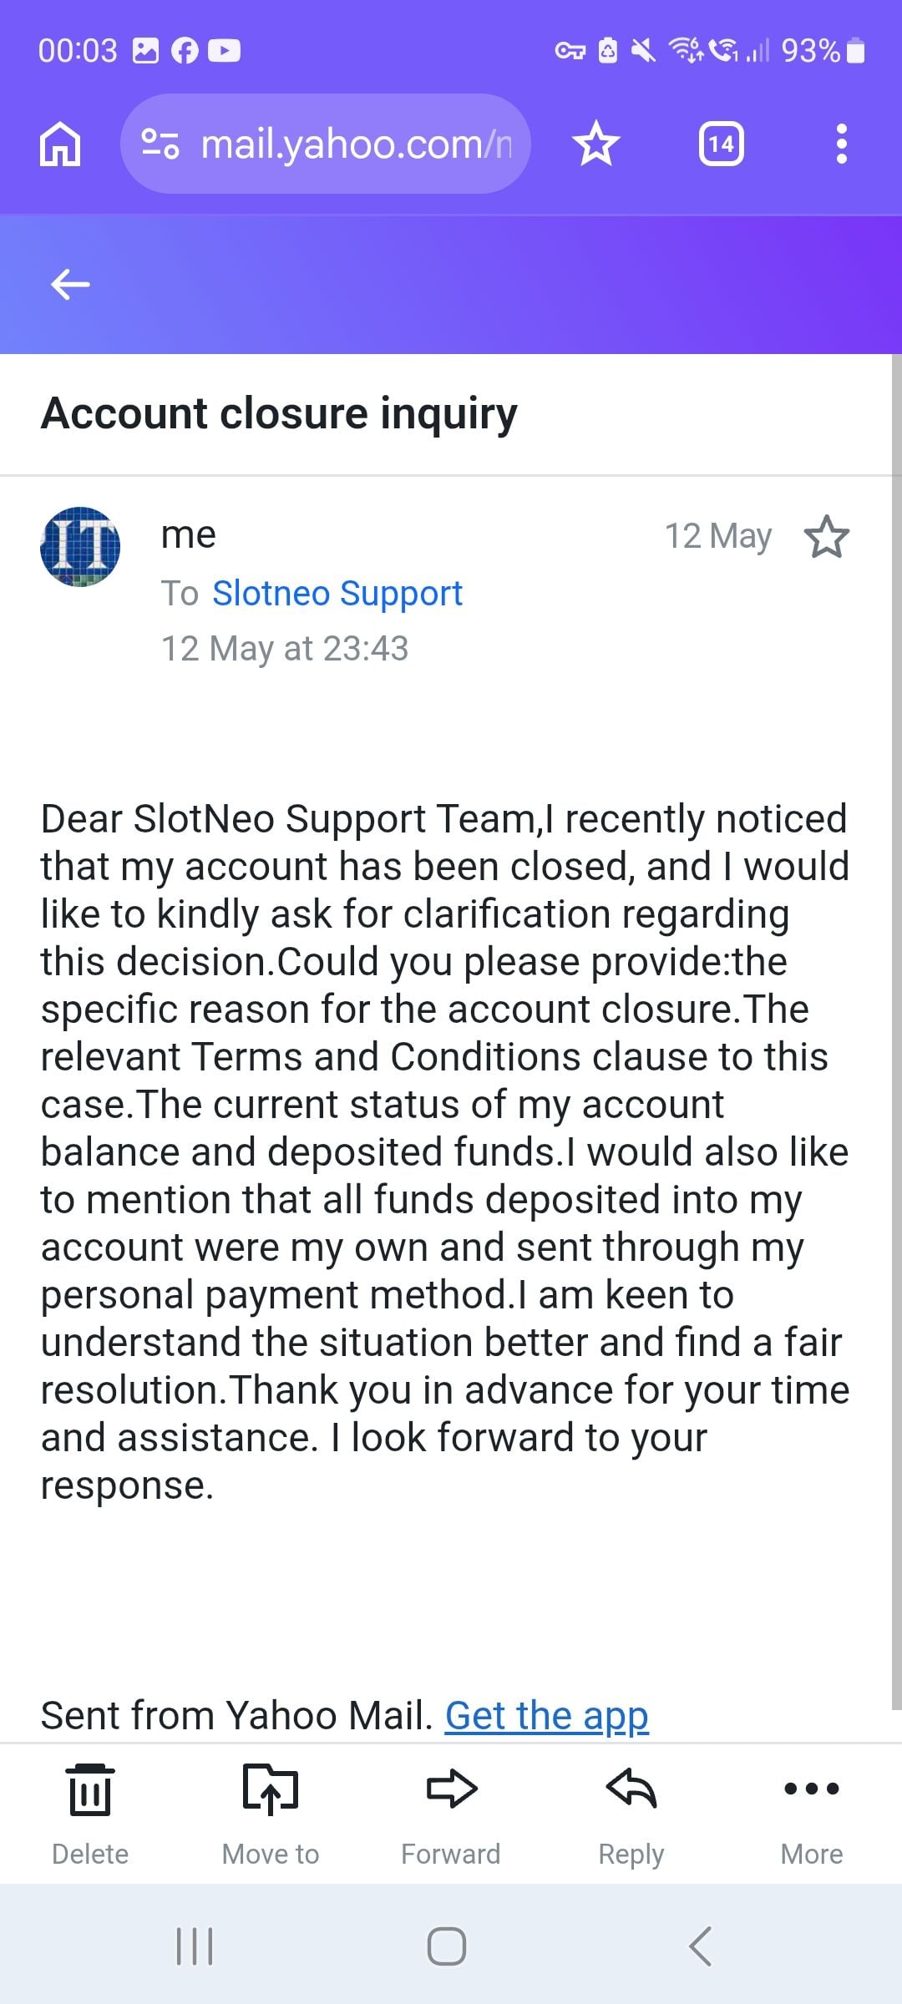902x2004 pixels.
Task: Tap the Android home navigation button
Action: click(x=447, y=1946)
